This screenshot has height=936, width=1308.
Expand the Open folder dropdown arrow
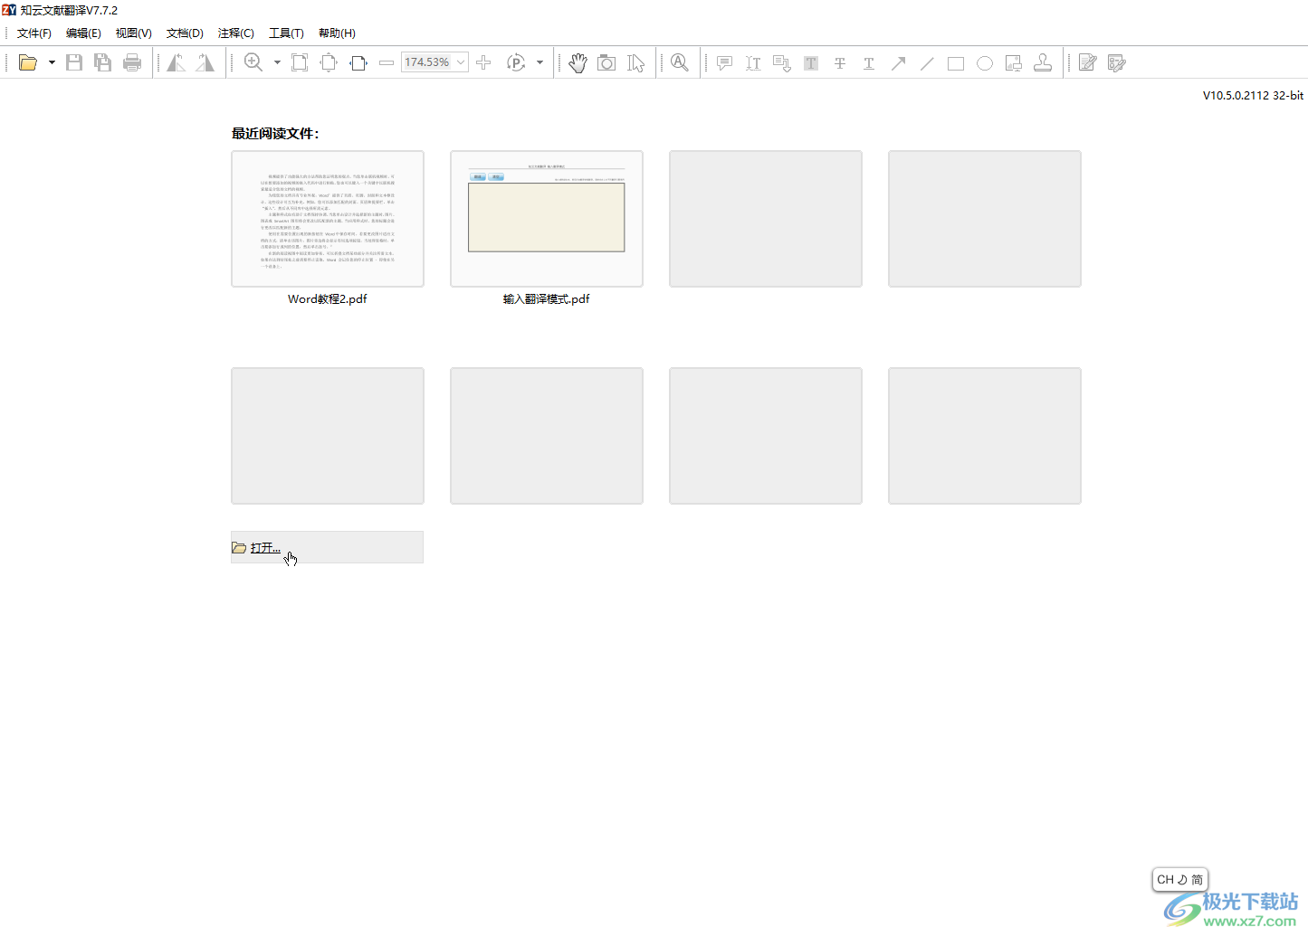(52, 62)
